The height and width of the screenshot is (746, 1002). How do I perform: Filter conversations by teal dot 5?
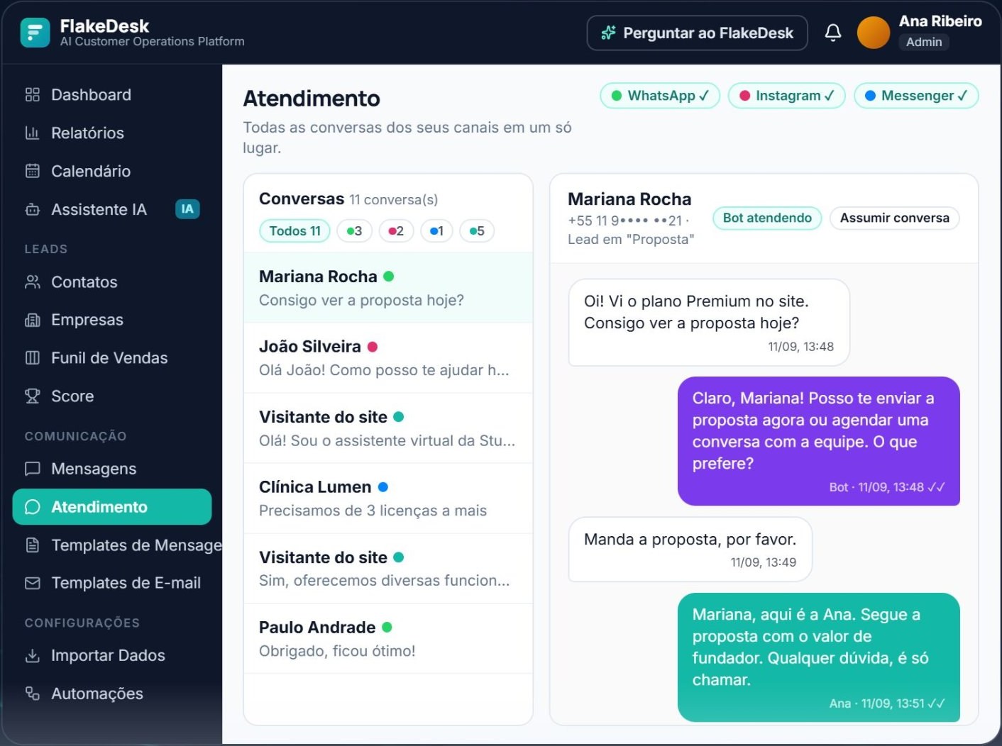click(x=477, y=231)
